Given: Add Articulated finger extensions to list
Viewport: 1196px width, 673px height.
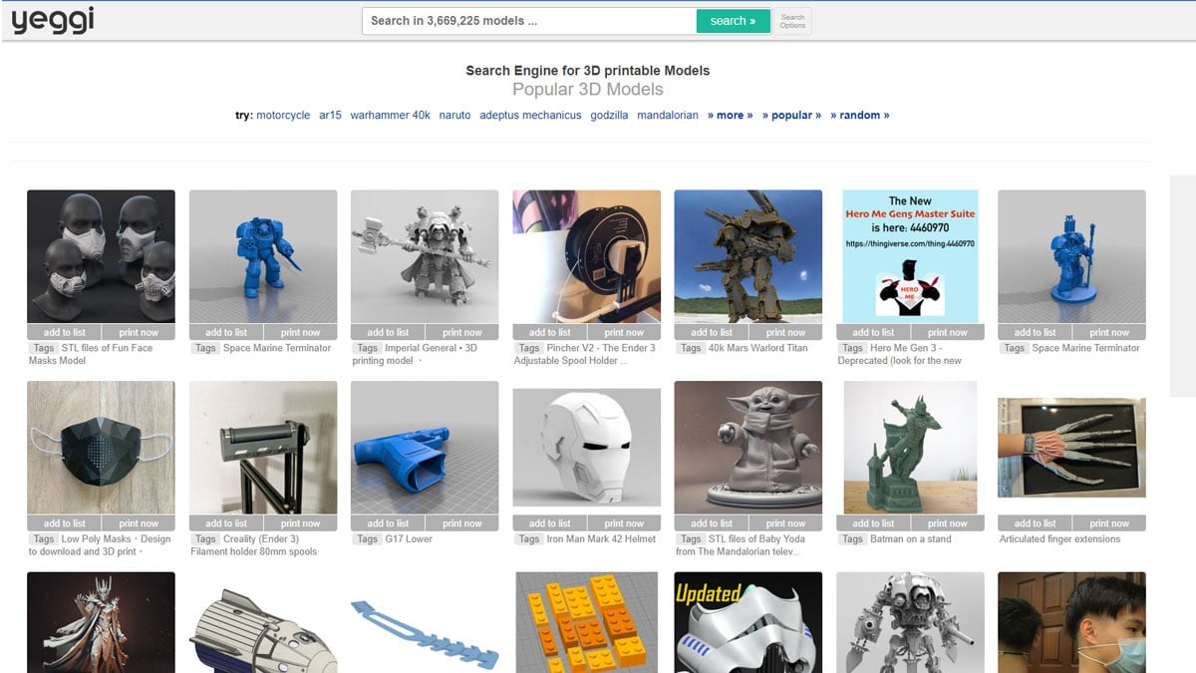Looking at the screenshot, I should [1035, 523].
